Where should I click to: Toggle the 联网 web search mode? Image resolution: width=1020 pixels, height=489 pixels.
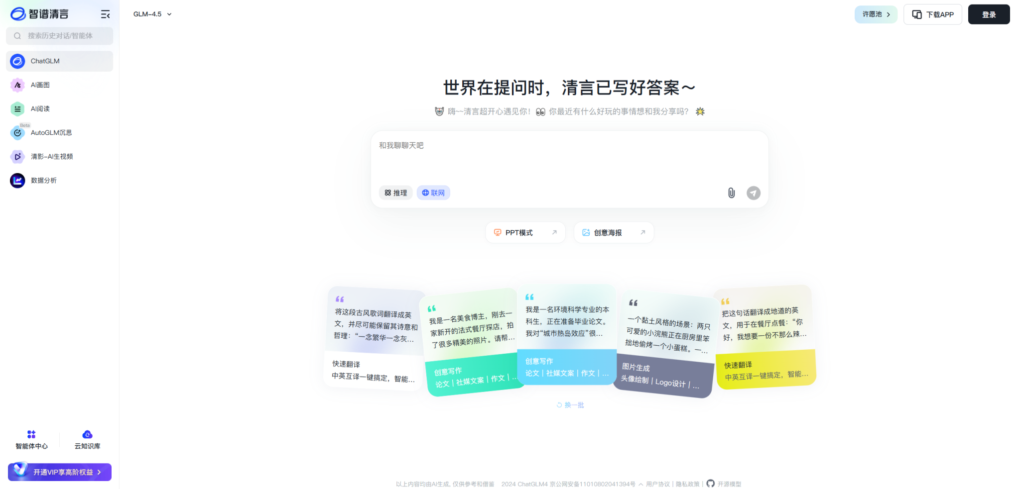click(433, 193)
